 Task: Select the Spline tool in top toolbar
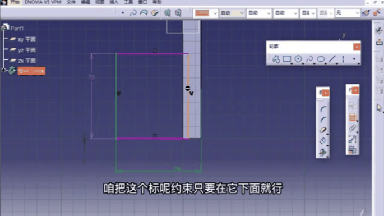133,13
